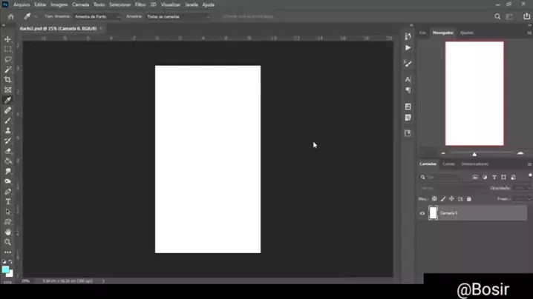Open the Paragraph panel icon
This screenshot has width=533, height=299.
click(x=408, y=90)
